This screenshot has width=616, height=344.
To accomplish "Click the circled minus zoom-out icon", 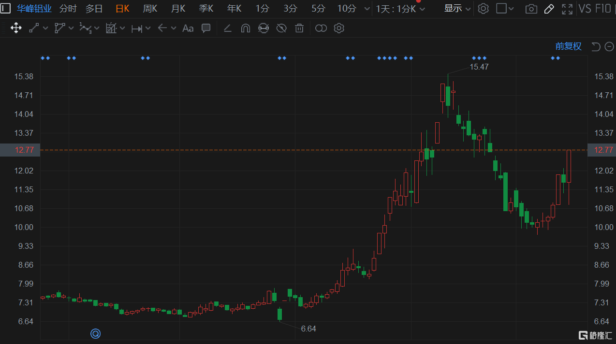I will point(609,46).
